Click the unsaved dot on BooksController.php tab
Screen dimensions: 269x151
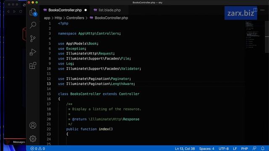[85, 10]
